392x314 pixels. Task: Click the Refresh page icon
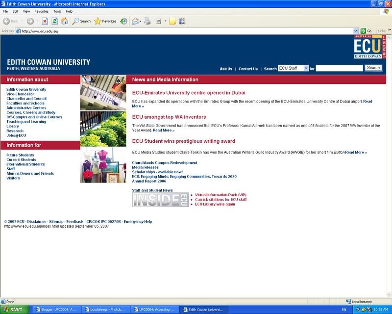(x=54, y=21)
